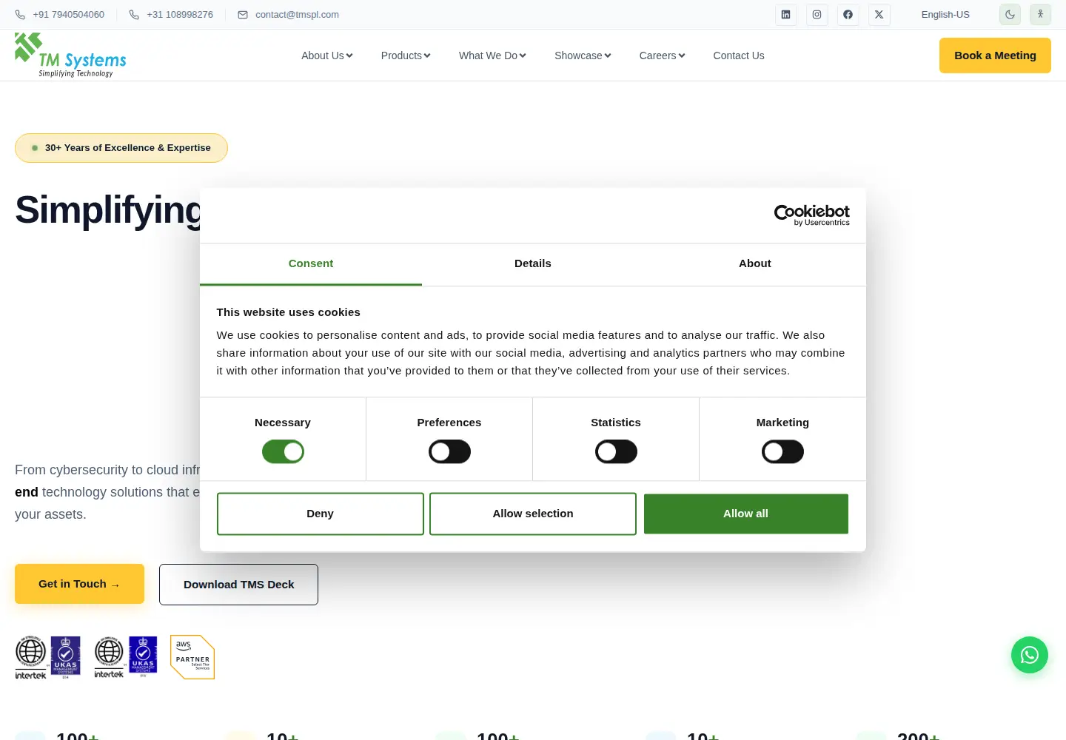The height and width of the screenshot is (740, 1066).
Task: Click the AWS Partner badge
Action: (x=192, y=657)
